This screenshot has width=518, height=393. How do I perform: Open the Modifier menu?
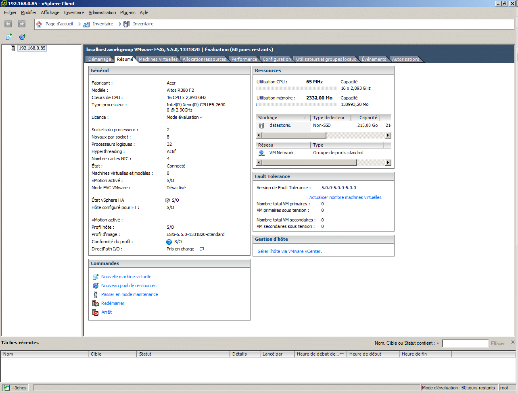pos(29,12)
